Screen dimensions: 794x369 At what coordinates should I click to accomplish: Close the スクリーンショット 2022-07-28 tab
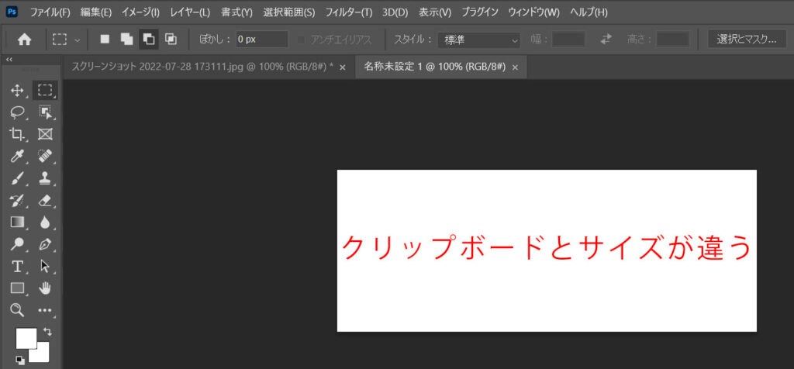coord(342,67)
